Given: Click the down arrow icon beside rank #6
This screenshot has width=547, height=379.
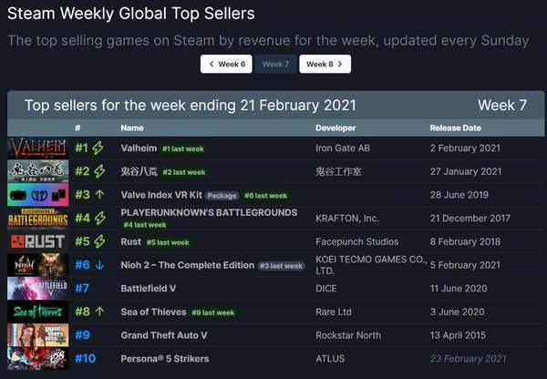Looking at the screenshot, I should [x=98, y=265].
